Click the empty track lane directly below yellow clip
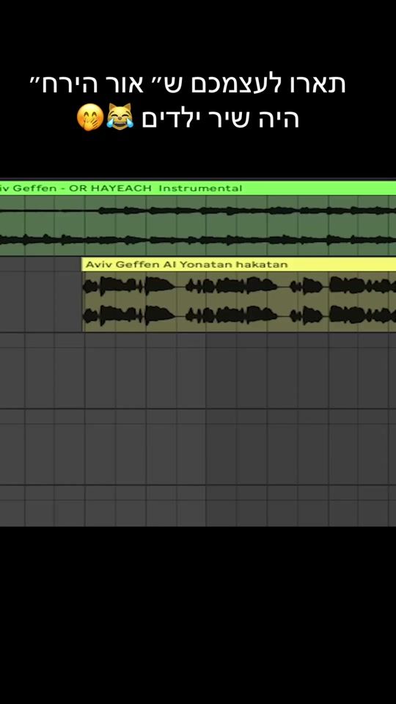This screenshot has height=704, width=396. (x=198, y=370)
